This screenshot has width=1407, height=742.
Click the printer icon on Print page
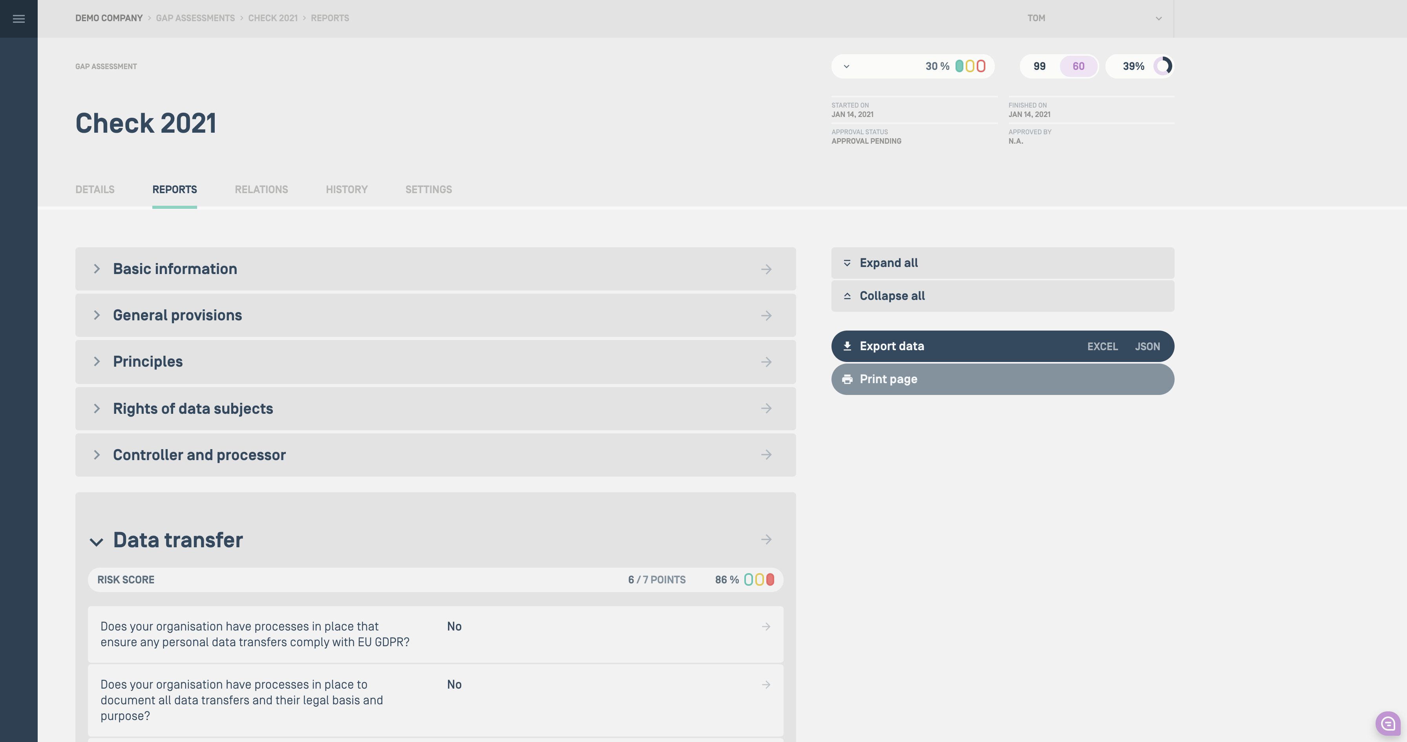coord(847,379)
